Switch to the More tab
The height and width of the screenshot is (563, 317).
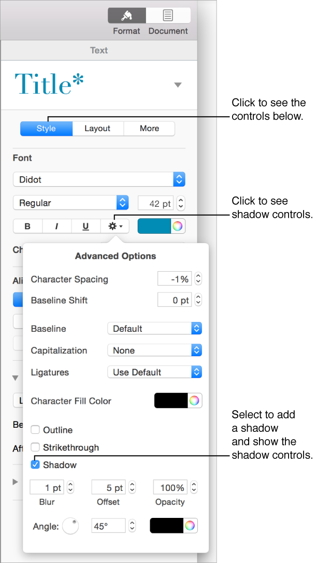[149, 129]
